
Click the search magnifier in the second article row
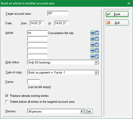tap(97, 39)
